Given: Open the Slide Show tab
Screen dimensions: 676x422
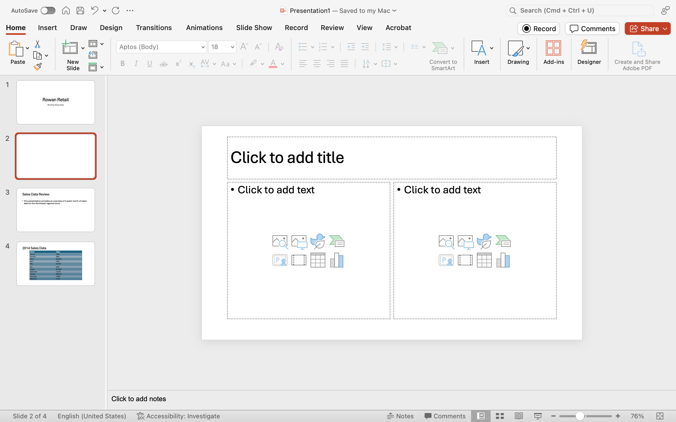Looking at the screenshot, I should [x=254, y=28].
